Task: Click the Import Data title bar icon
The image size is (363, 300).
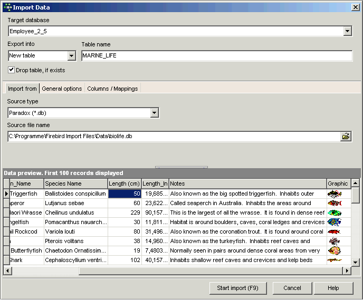Action: tap(7, 7)
